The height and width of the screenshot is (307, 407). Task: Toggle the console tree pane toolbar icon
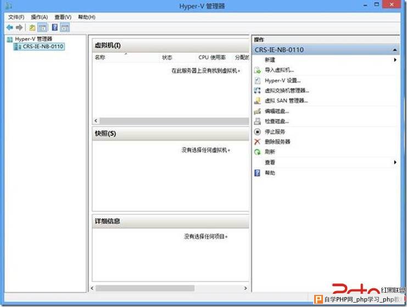[43, 27]
